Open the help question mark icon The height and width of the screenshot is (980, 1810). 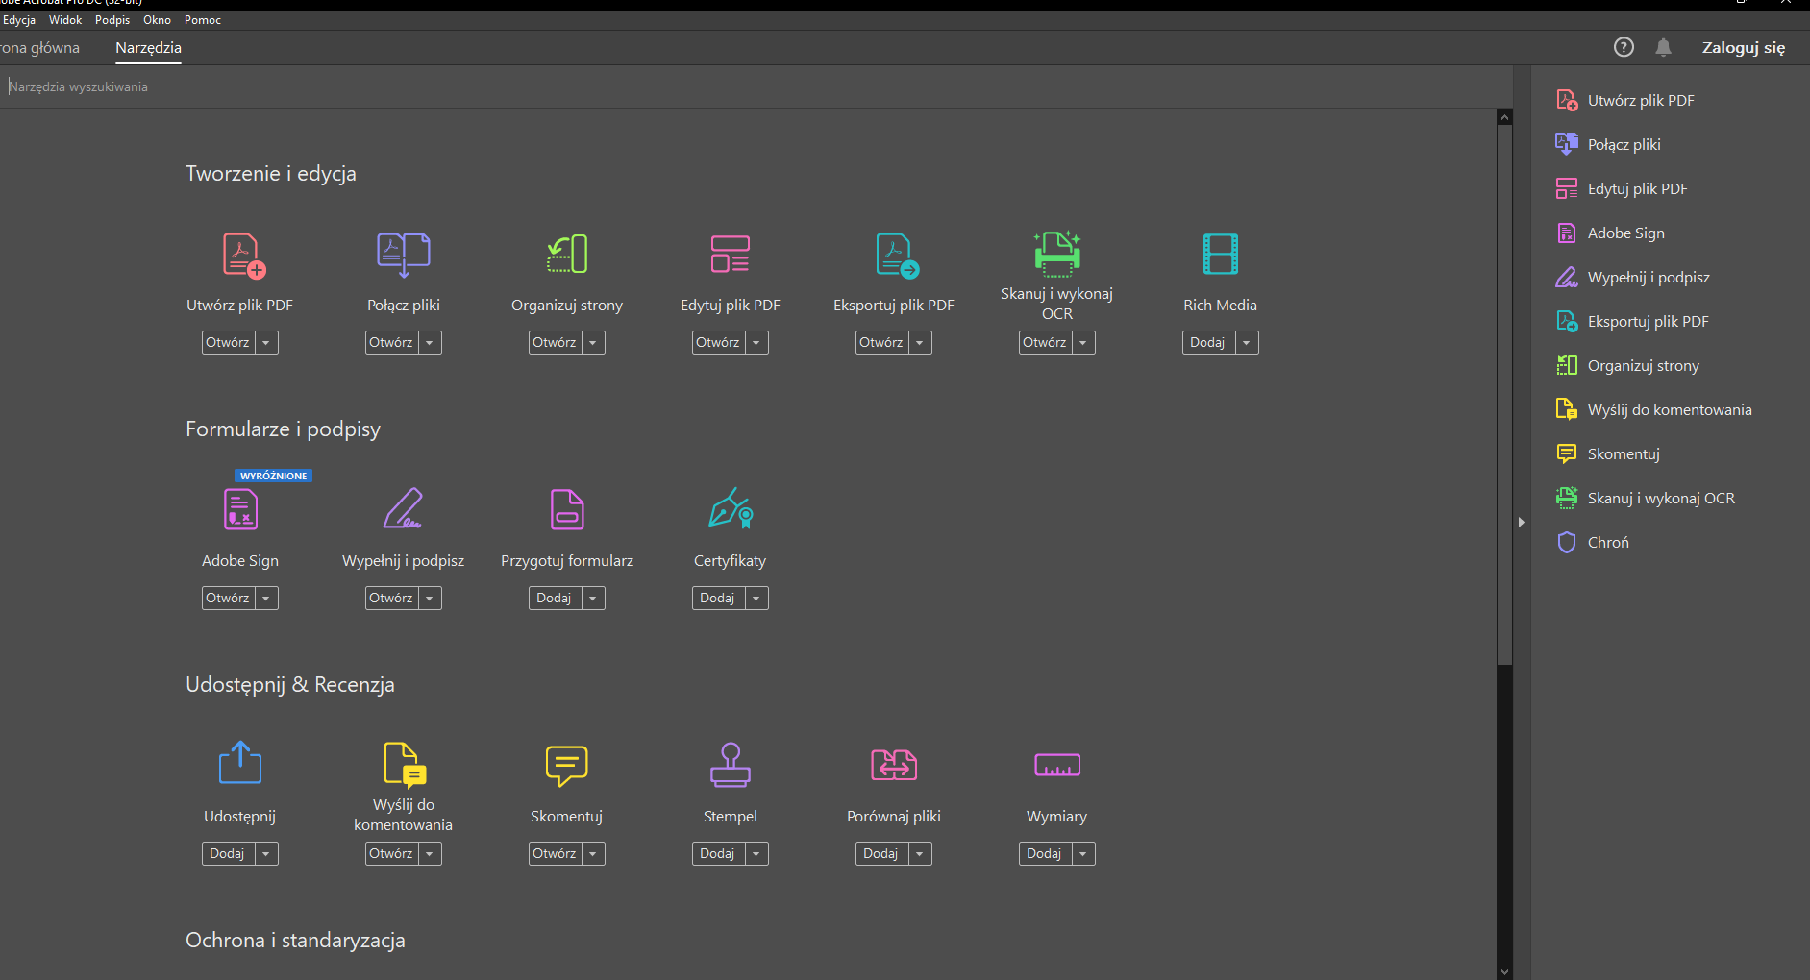pyautogui.click(x=1624, y=47)
